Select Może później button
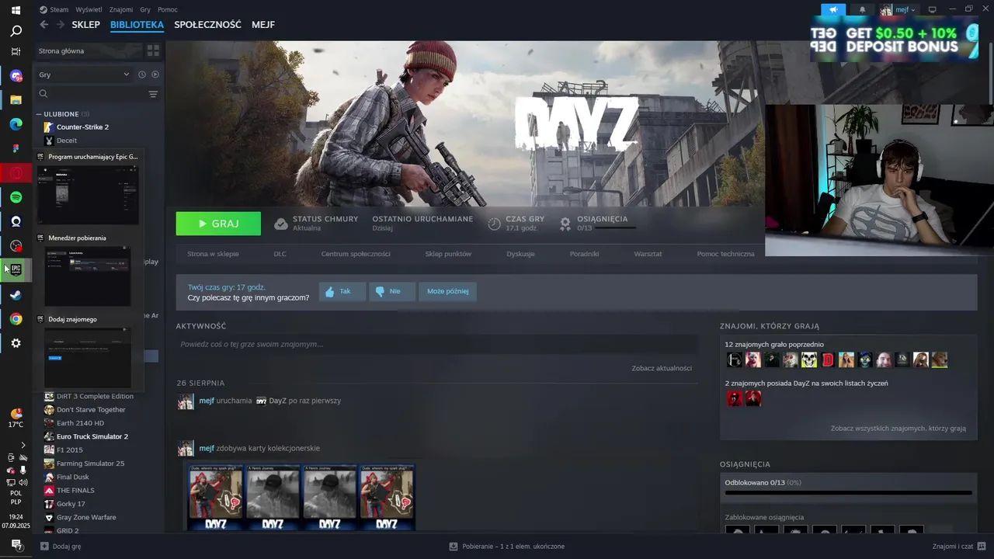This screenshot has height=559, width=994. coord(447,292)
